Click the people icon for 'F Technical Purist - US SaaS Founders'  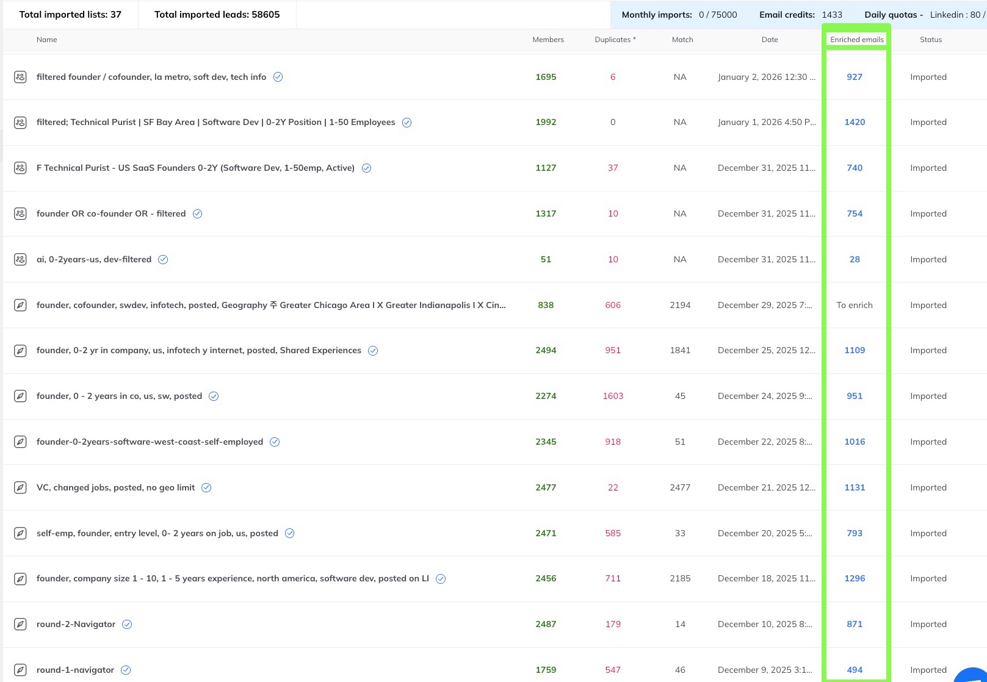20,168
